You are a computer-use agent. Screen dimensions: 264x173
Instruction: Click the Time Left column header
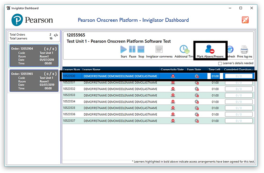click(214, 69)
